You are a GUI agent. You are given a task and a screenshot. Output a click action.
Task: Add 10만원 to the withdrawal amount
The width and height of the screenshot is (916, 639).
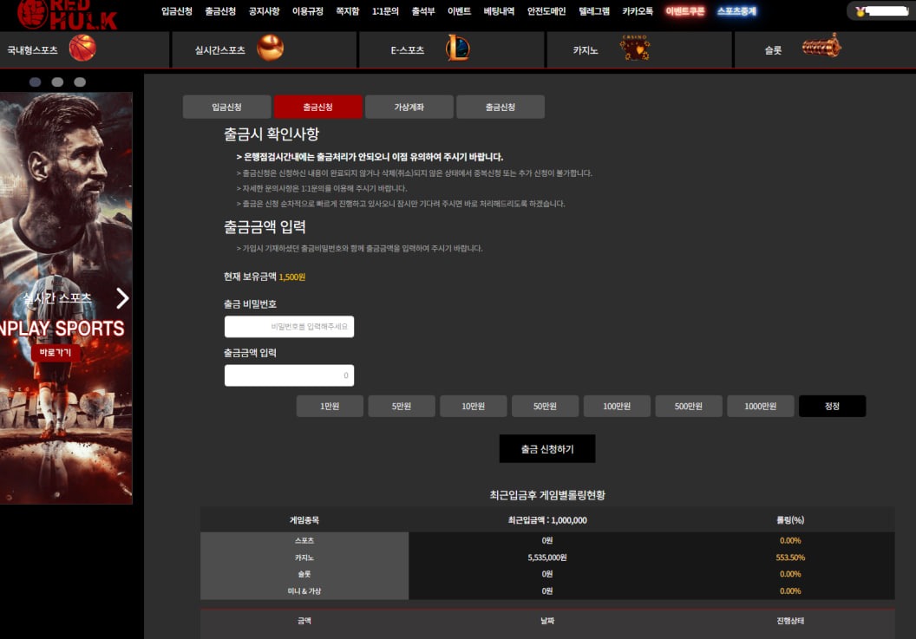click(473, 406)
